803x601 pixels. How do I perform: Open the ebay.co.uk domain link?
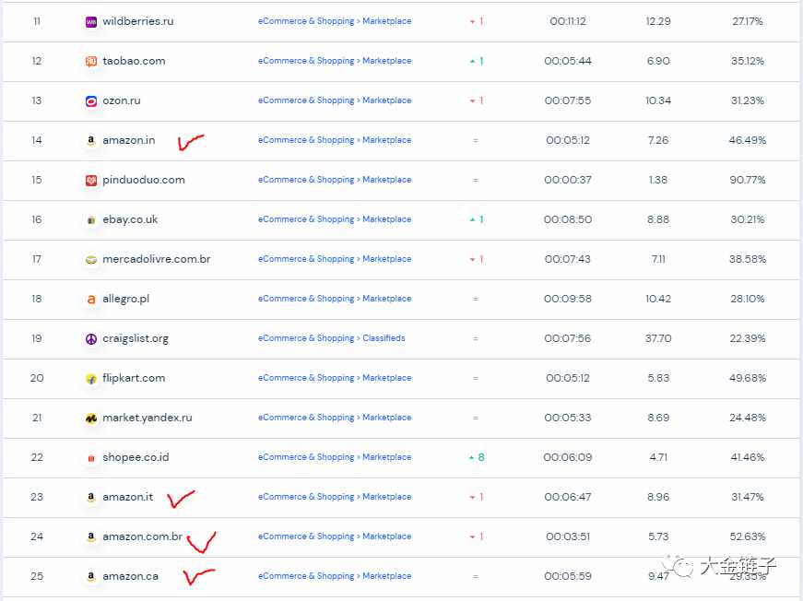[130, 219]
